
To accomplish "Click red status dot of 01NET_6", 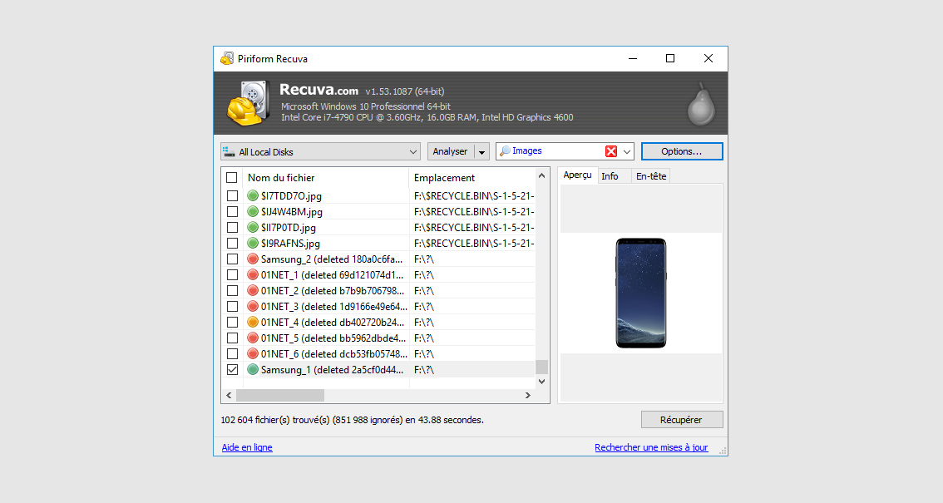I will click(x=253, y=353).
